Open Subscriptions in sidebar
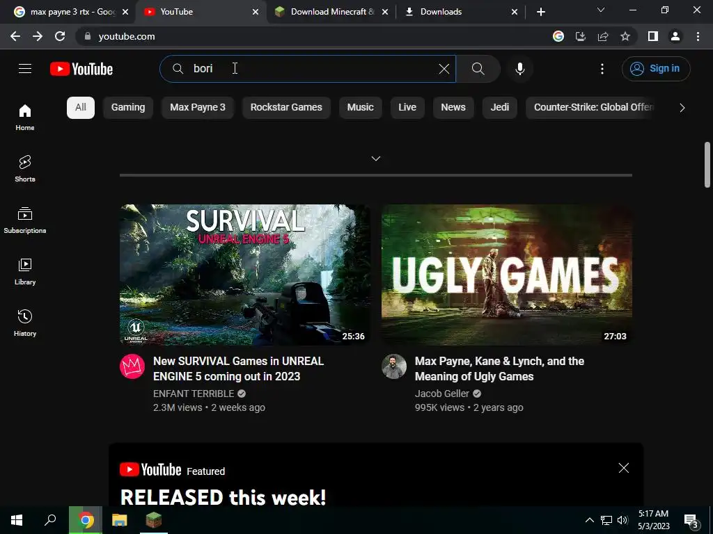The width and height of the screenshot is (713, 534). coord(25,220)
